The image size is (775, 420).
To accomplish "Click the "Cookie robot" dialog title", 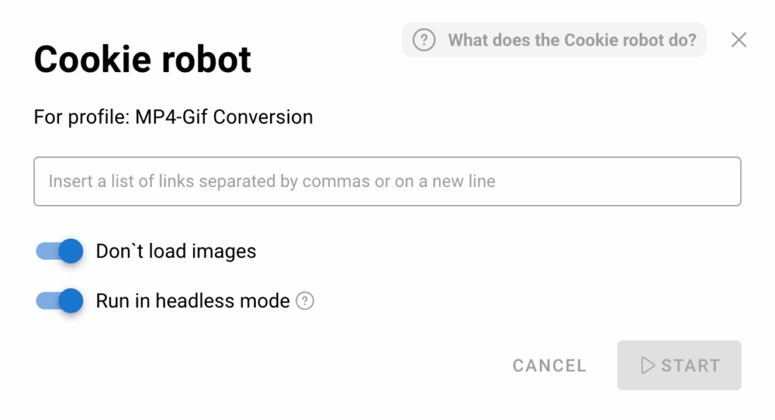I will [x=142, y=60].
